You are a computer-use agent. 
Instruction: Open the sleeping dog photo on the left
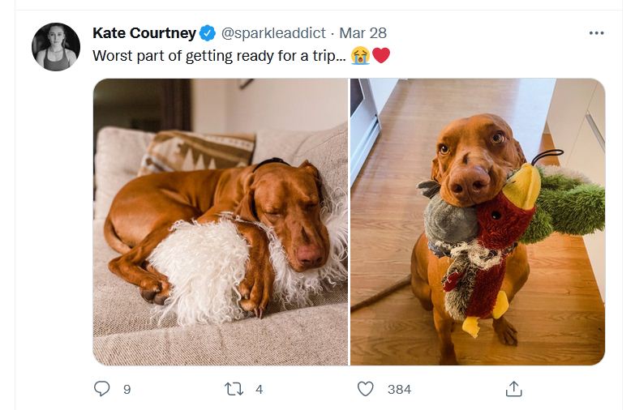[x=221, y=220]
